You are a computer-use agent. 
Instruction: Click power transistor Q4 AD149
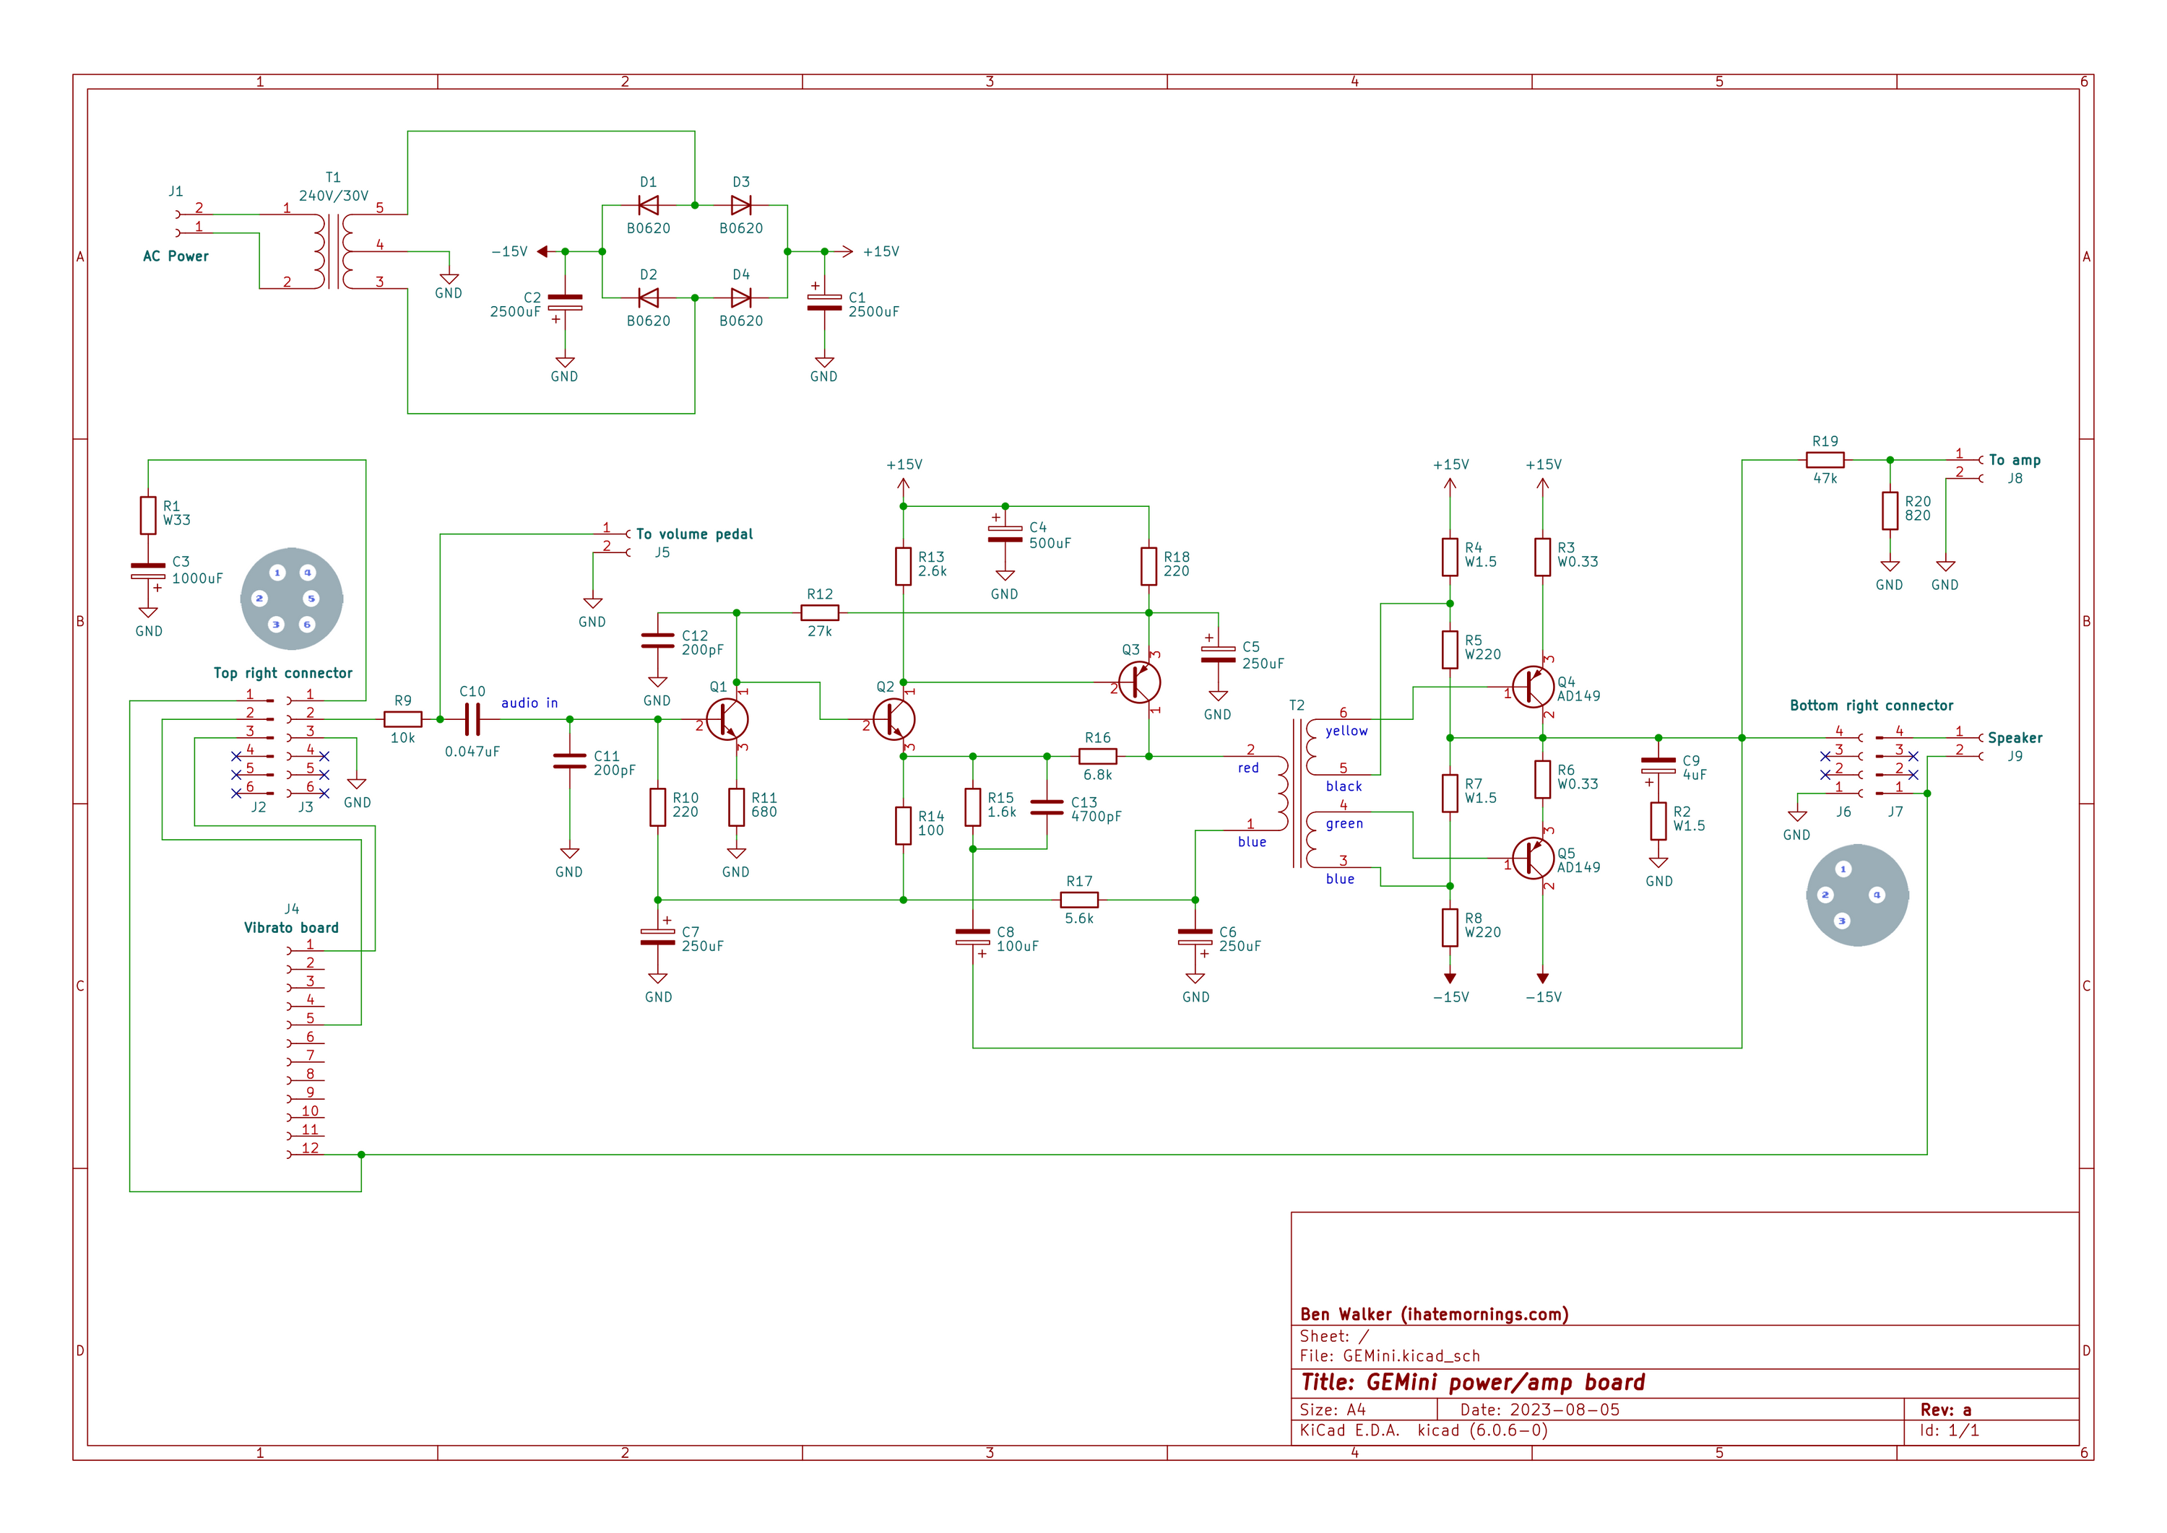[x=1533, y=687]
